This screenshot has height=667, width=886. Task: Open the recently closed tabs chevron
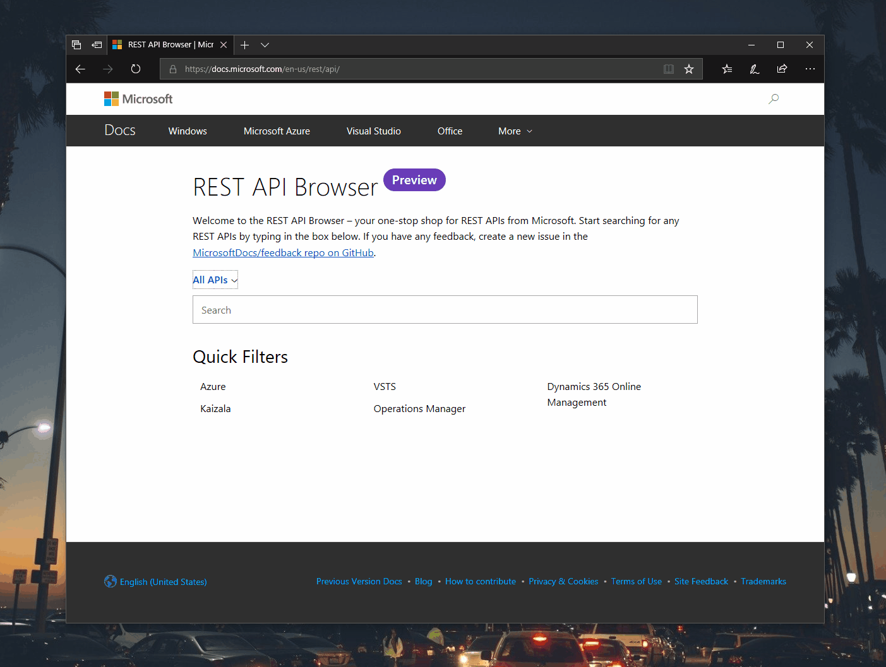tap(265, 45)
